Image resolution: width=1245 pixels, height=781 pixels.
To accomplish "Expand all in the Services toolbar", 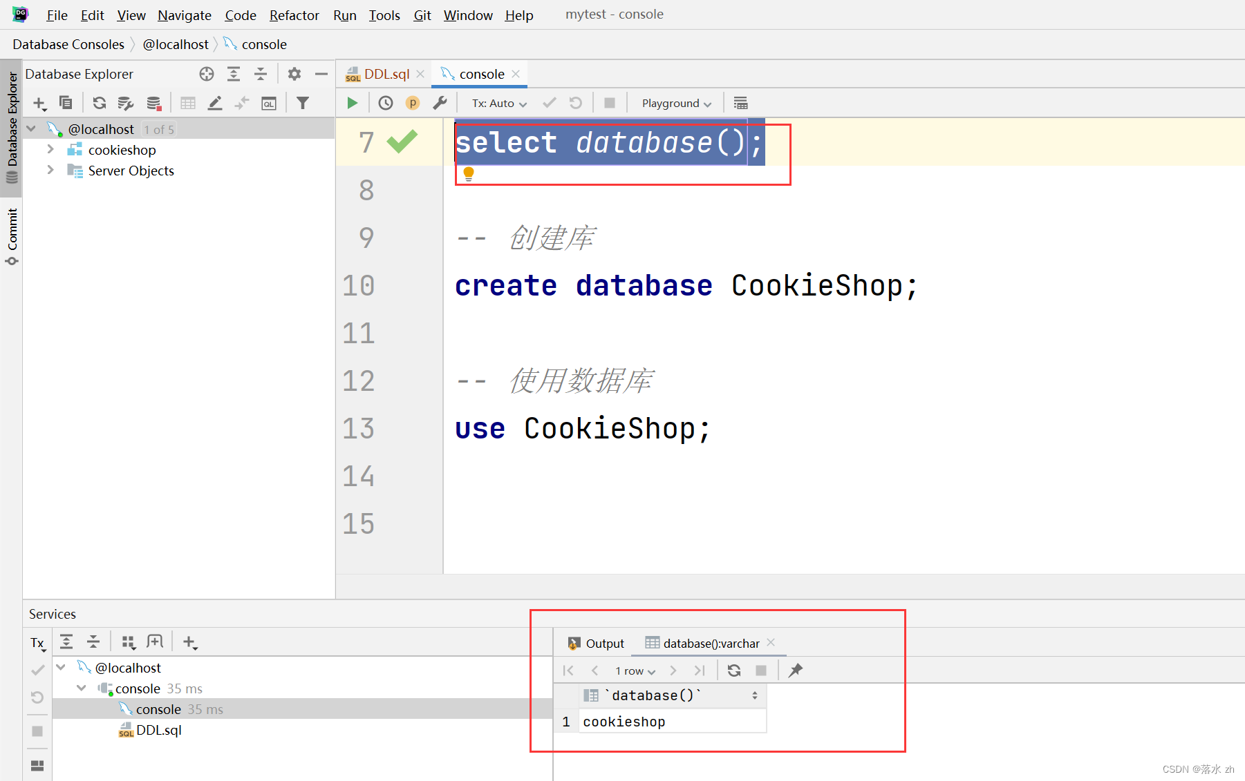I will (66, 642).
